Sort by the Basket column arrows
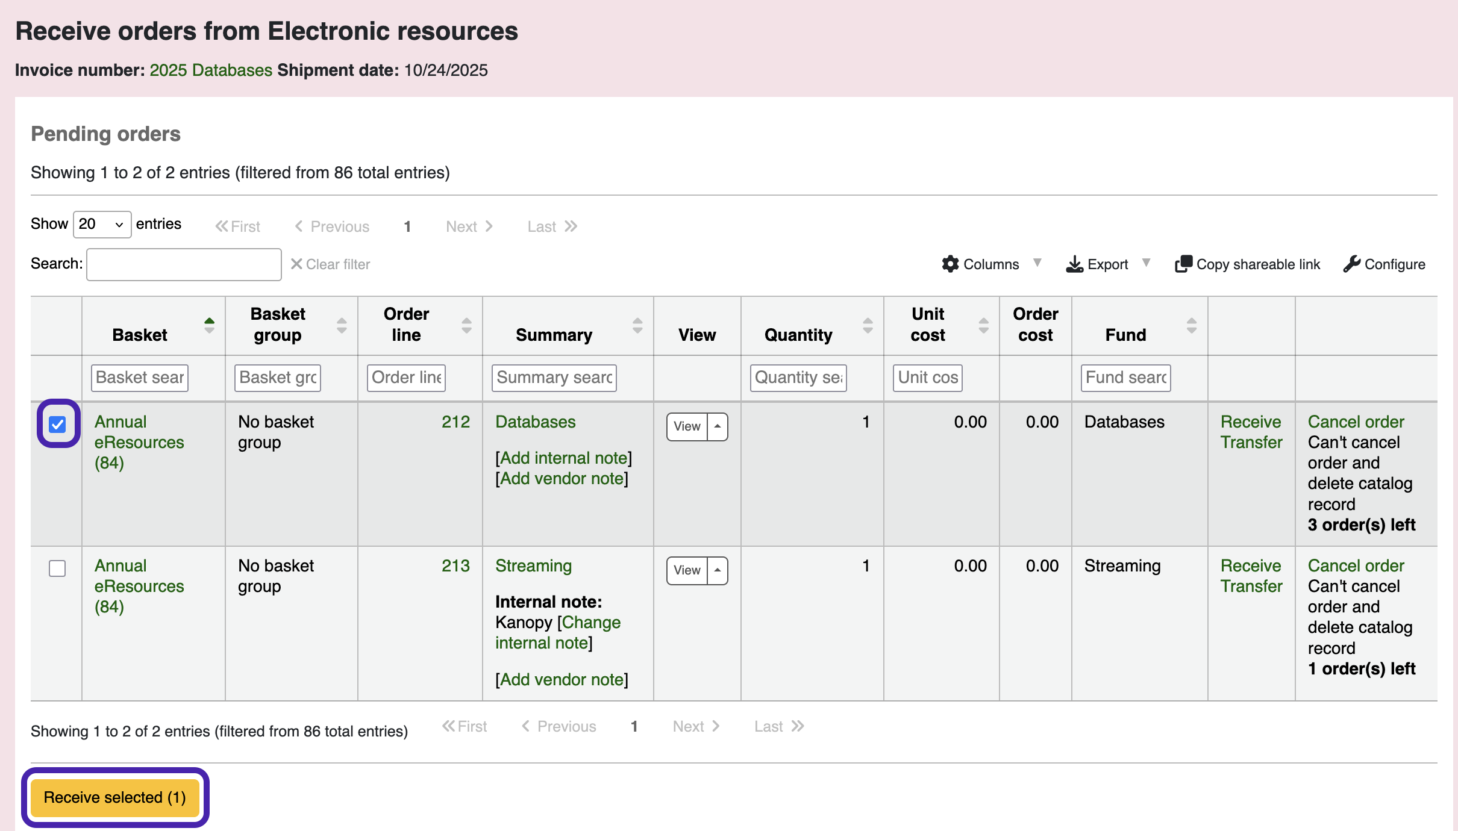 click(x=209, y=326)
